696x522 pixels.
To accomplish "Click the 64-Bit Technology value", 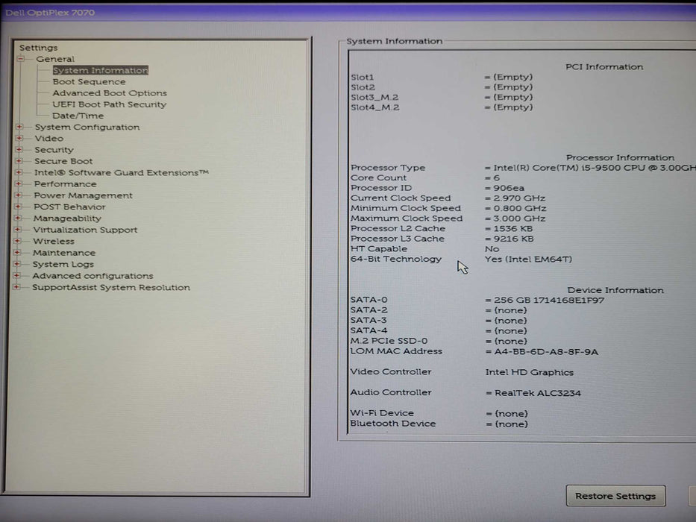I will [529, 260].
